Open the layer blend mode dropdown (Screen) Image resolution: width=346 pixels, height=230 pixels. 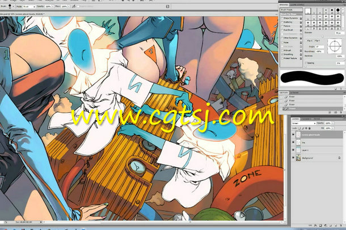tap(303, 123)
